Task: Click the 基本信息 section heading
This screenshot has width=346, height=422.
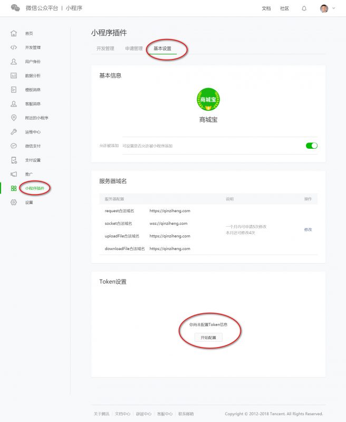Action: point(110,75)
